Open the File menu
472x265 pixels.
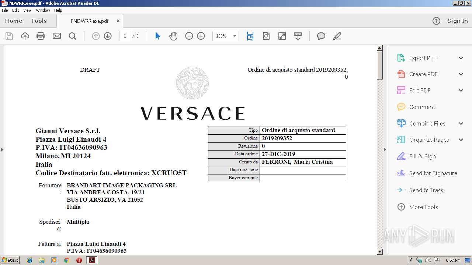tap(5, 10)
